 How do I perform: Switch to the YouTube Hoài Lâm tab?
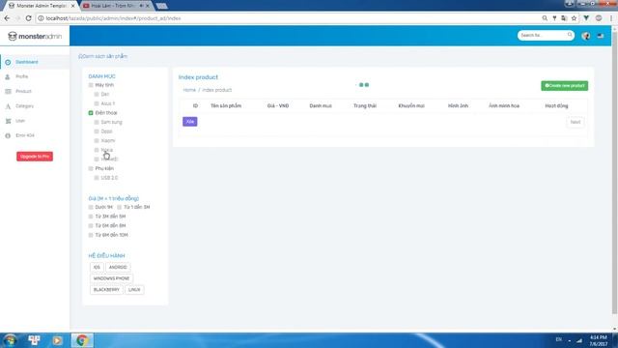(x=116, y=6)
